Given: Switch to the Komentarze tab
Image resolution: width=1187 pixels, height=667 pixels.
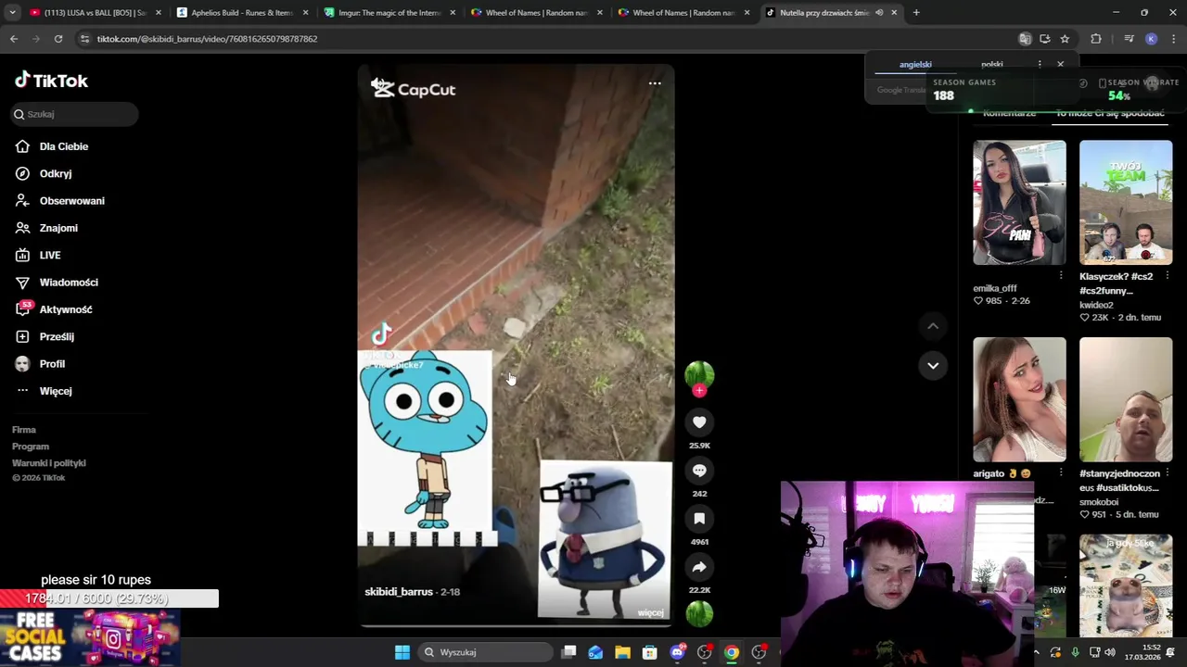Looking at the screenshot, I should tap(1009, 113).
